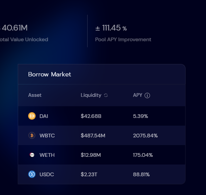The image size is (206, 195).
Task: Open the APY info icon
Action: click(147, 95)
